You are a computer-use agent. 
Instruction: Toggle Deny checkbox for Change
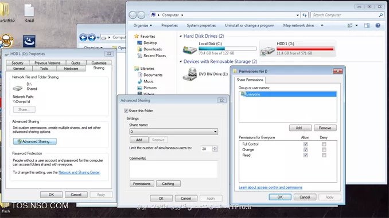(324, 149)
